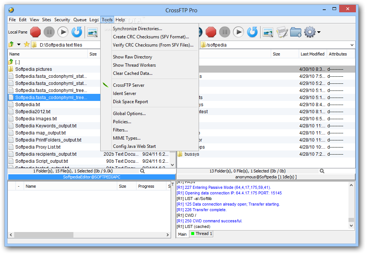Open Disk Space Report
The width and height of the screenshot is (366, 254).
click(149, 101)
